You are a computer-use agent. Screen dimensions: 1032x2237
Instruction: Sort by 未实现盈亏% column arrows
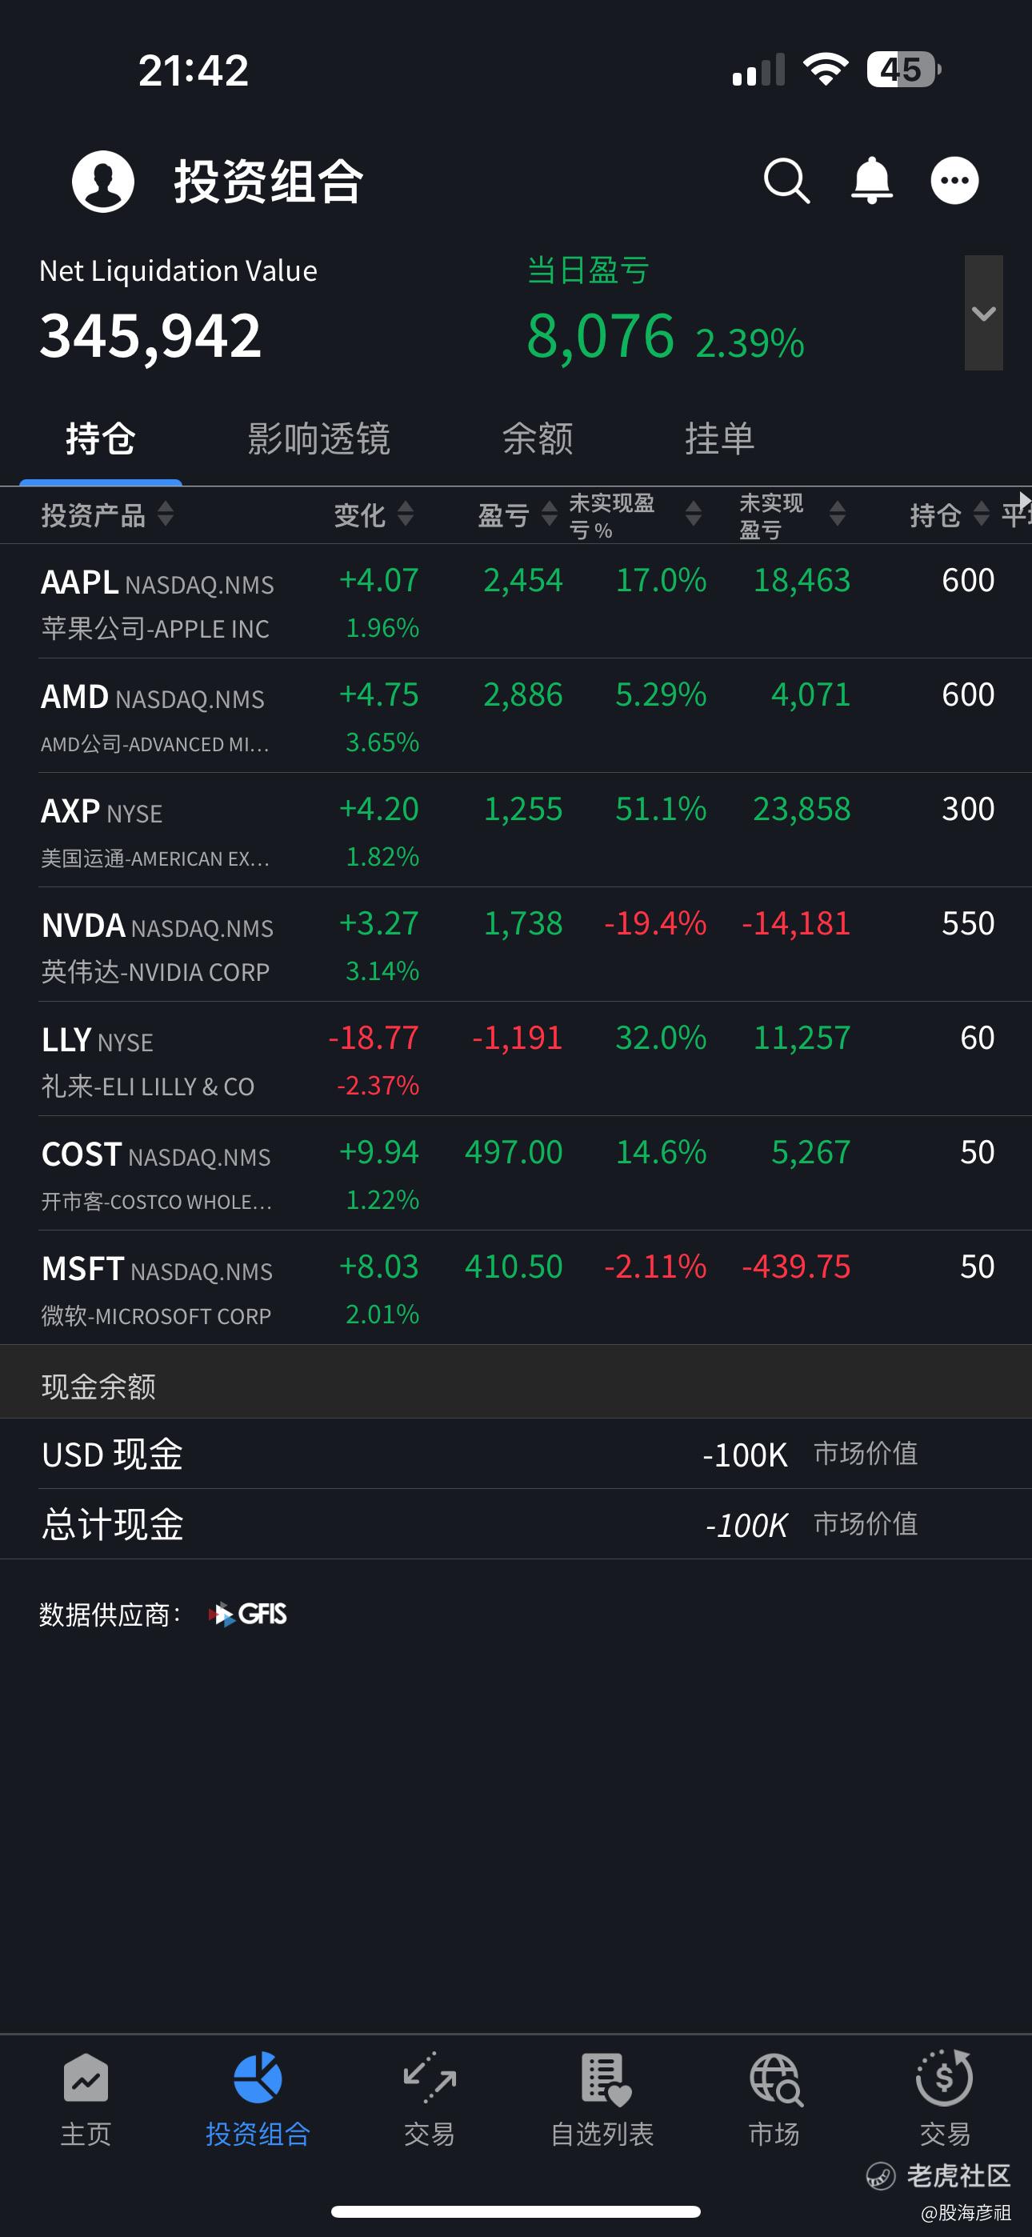[x=692, y=514]
